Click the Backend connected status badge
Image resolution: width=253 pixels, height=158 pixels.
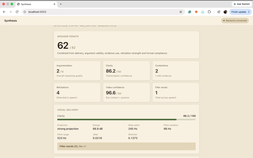tap(235, 20)
